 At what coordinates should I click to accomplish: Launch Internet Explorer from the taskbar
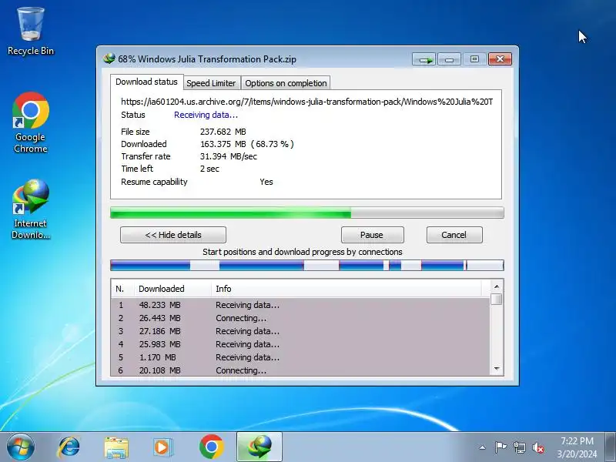(69, 447)
